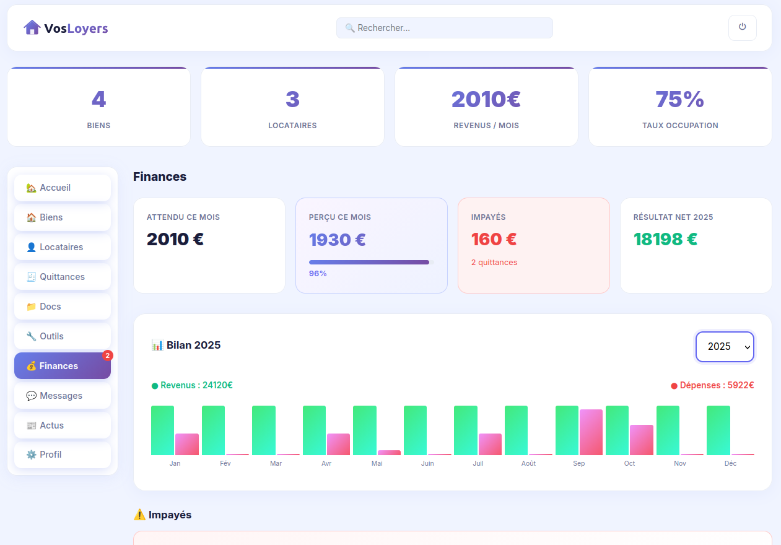The height and width of the screenshot is (545, 781).
Task: Click the 'Finances' page heading
Action: tap(160, 177)
